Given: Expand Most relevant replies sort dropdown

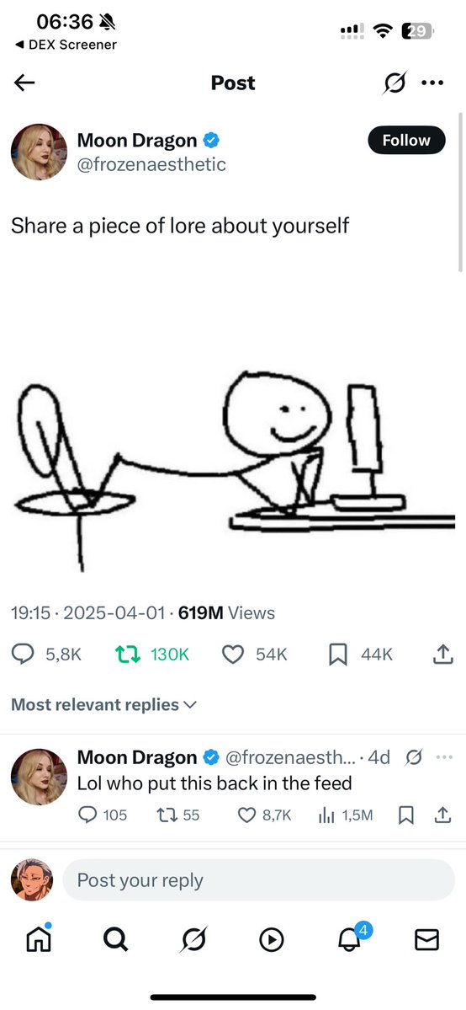Looking at the screenshot, I should pos(103,705).
